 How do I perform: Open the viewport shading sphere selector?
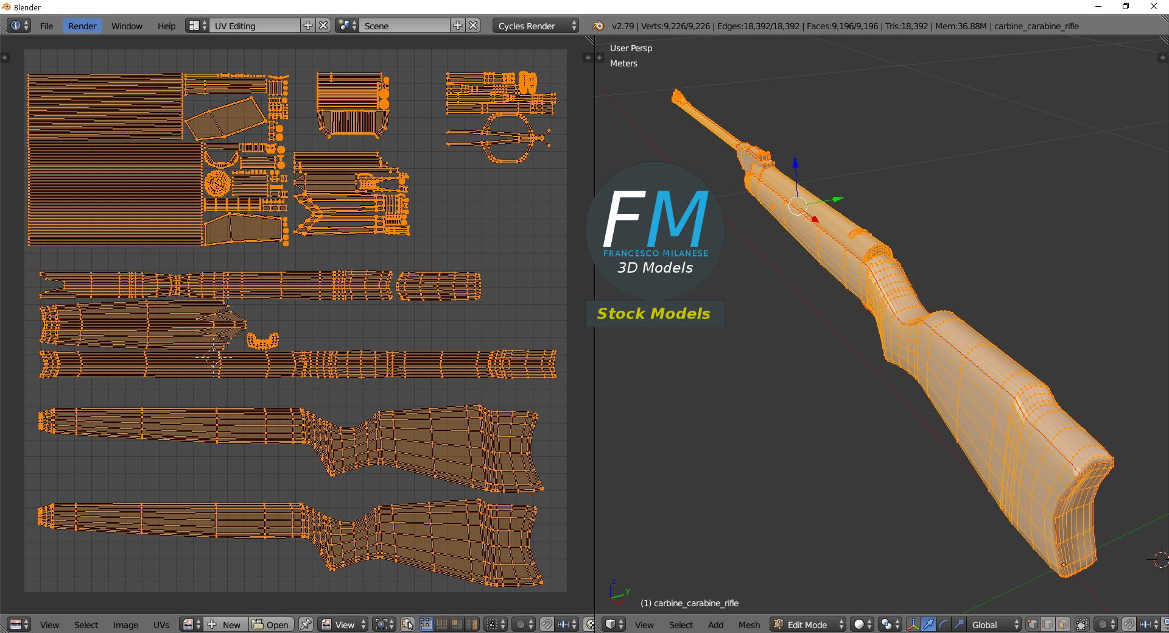coord(862,624)
